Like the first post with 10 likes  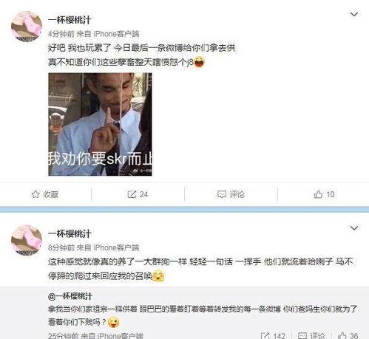coord(324,194)
